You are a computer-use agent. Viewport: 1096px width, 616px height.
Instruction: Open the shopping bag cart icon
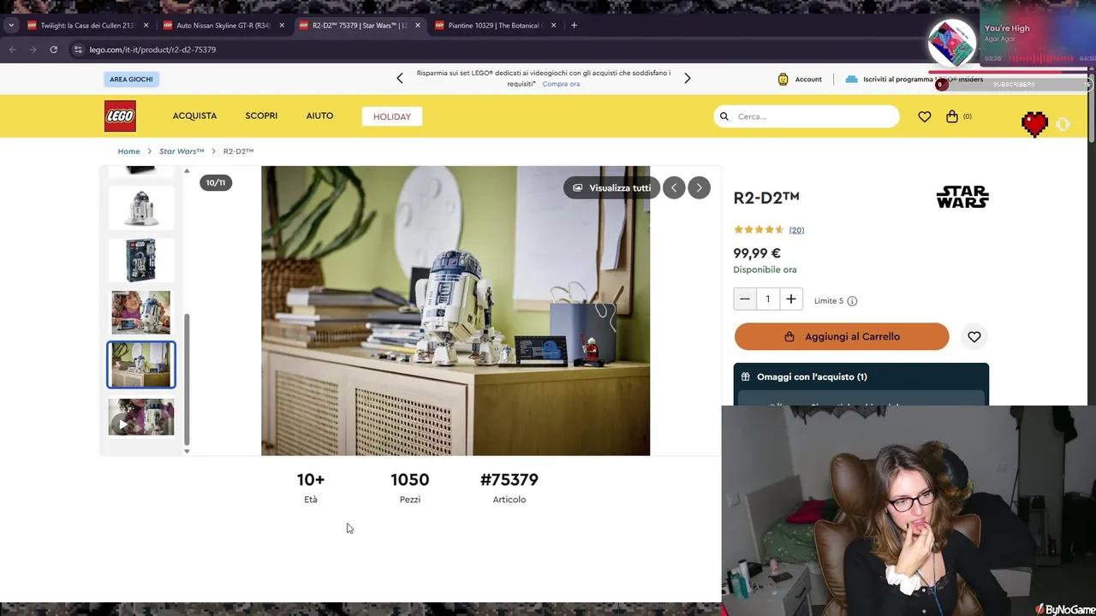coord(952,116)
